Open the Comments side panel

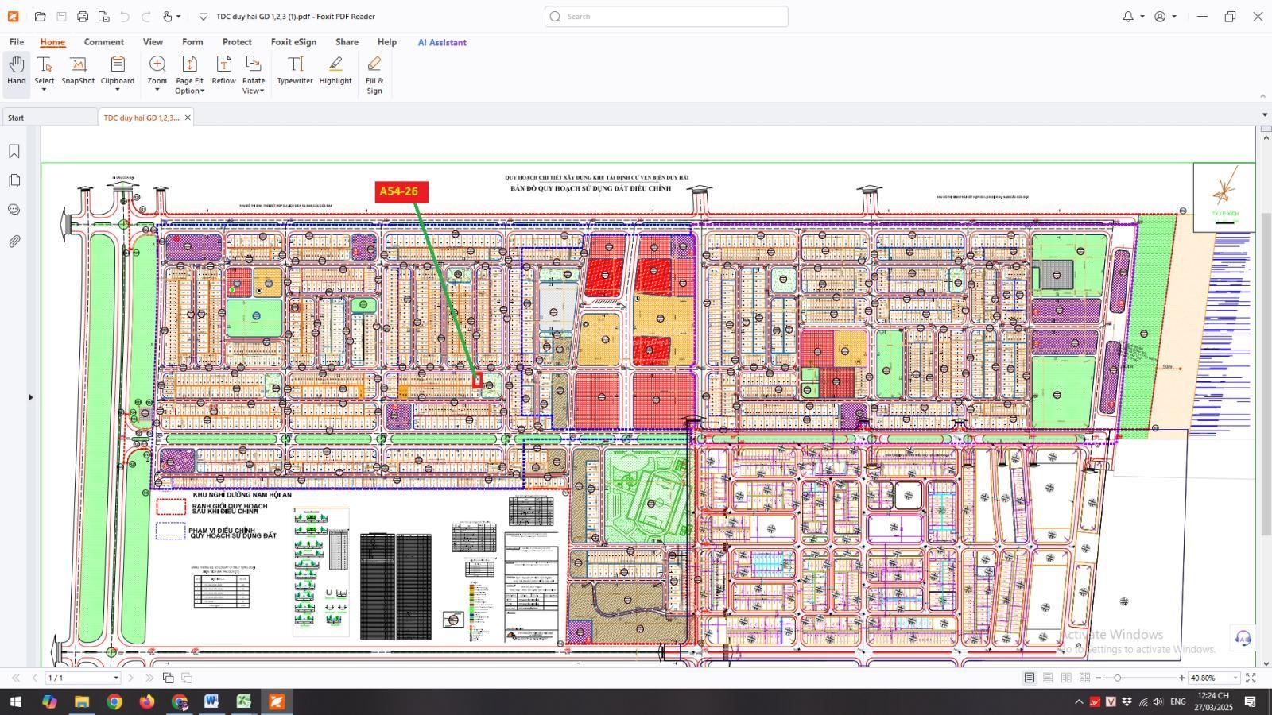click(14, 211)
